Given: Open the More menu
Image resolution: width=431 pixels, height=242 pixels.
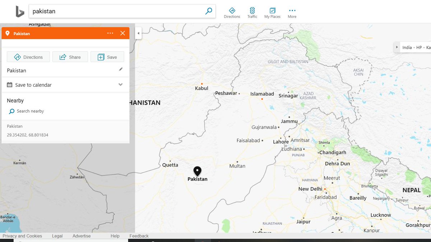Looking at the screenshot, I should coord(292,13).
